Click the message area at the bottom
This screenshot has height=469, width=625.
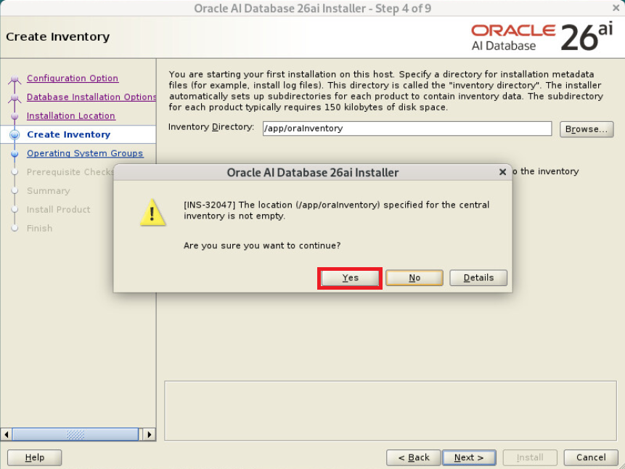[x=391, y=411]
